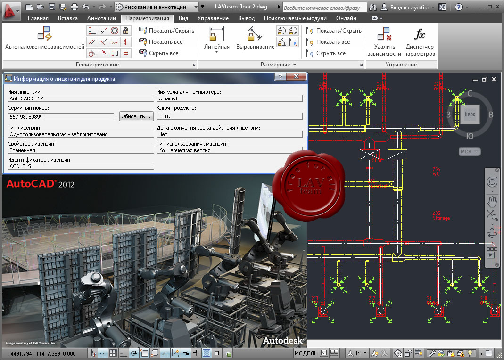Apply the Smooth constraint icon

(x=103, y=53)
